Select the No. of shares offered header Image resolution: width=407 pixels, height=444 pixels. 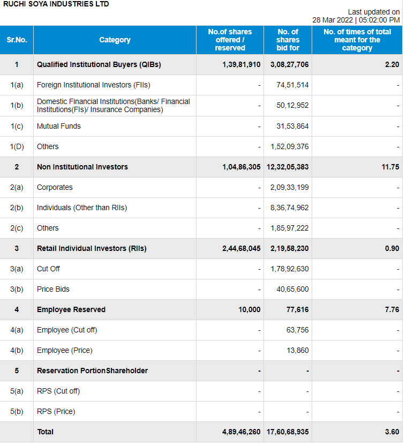point(230,40)
